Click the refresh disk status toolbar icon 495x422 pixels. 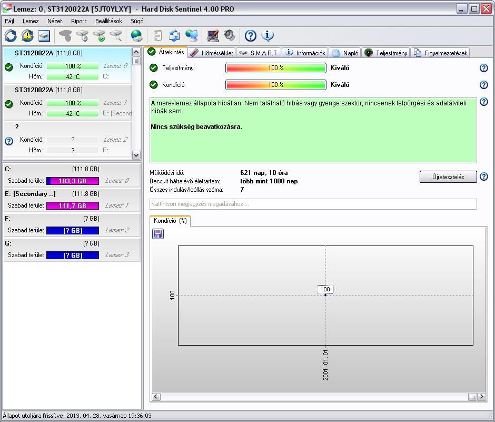[x=11, y=36]
